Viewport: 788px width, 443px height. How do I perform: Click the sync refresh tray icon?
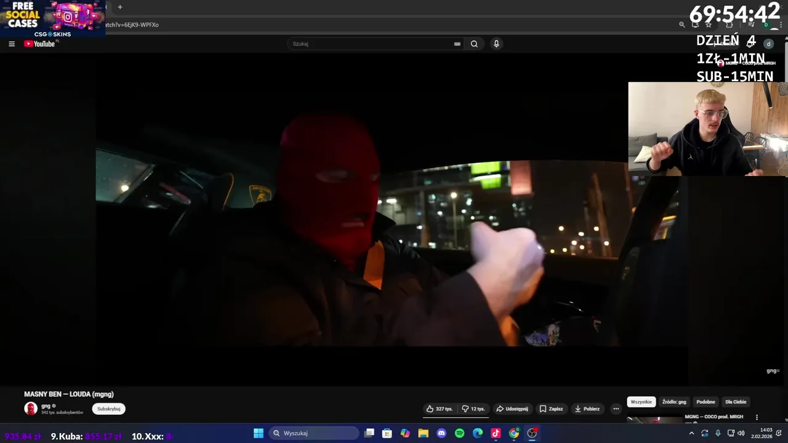(x=705, y=433)
